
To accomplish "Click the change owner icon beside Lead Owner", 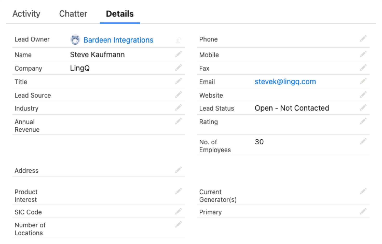I will 179,40.
